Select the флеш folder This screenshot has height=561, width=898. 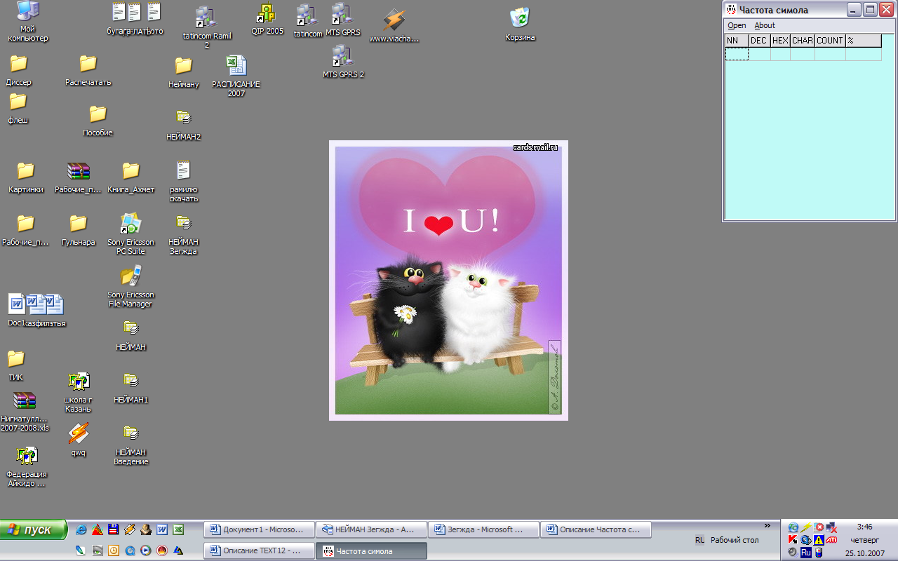point(18,108)
